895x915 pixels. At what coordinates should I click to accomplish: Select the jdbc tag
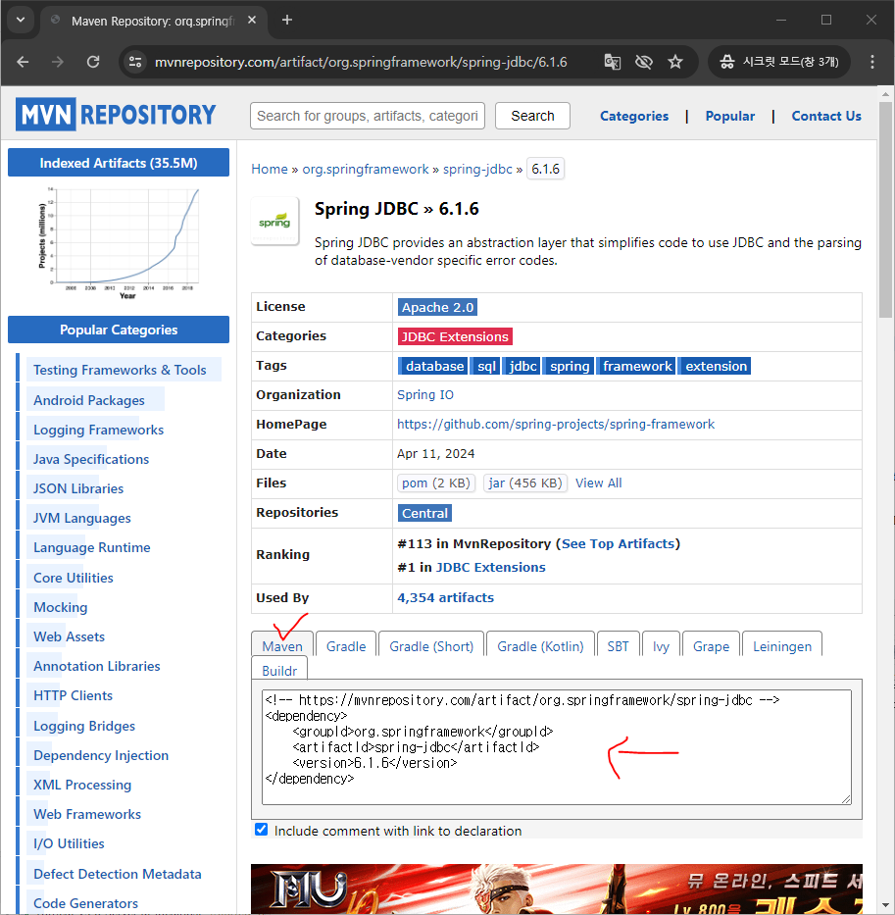(x=522, y=366)
